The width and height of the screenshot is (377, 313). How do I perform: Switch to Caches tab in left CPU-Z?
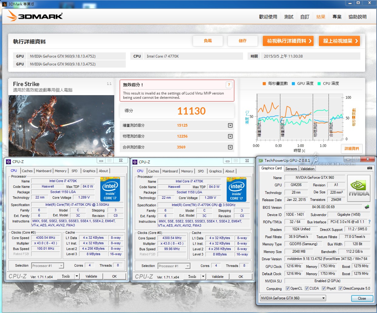27,171
